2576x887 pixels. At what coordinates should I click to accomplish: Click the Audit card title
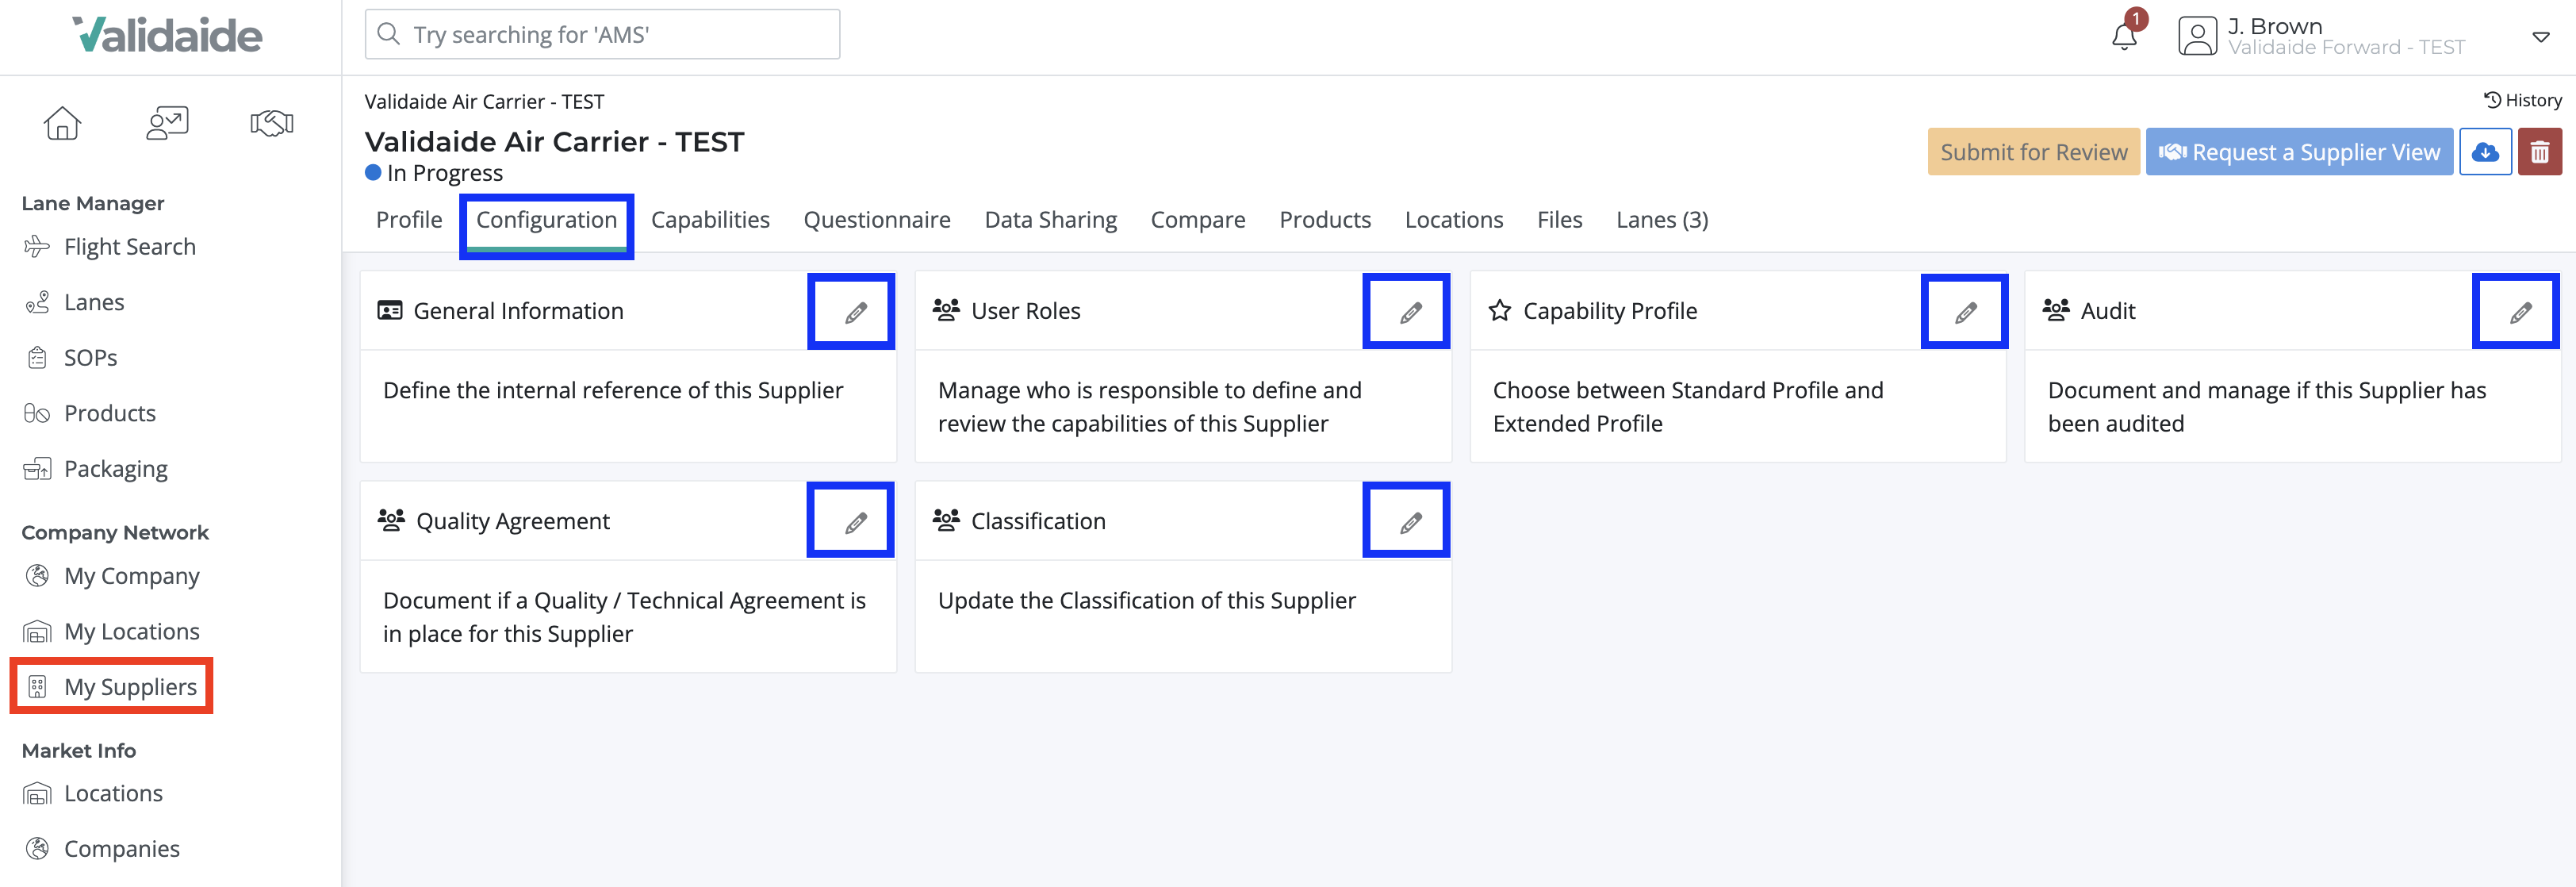coord(2108,311)
